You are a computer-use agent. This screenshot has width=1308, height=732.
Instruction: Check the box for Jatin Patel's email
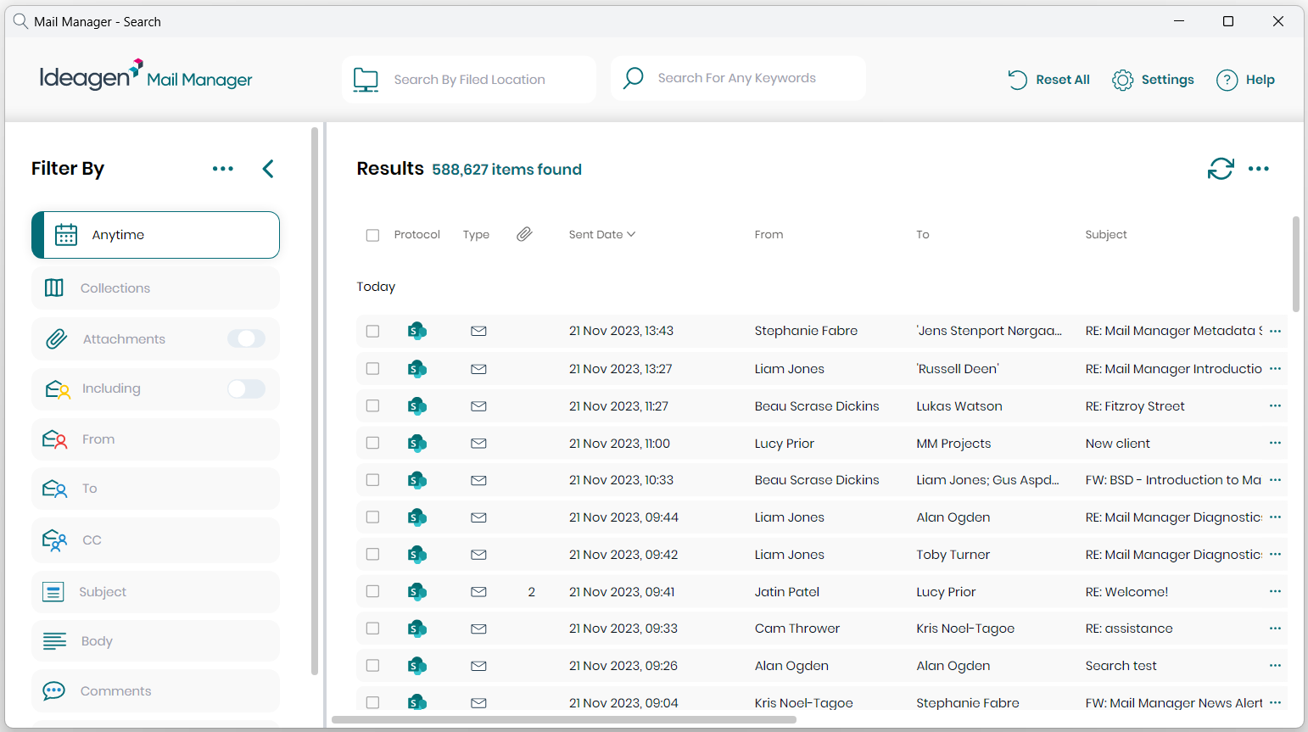(x=372, y=592)
